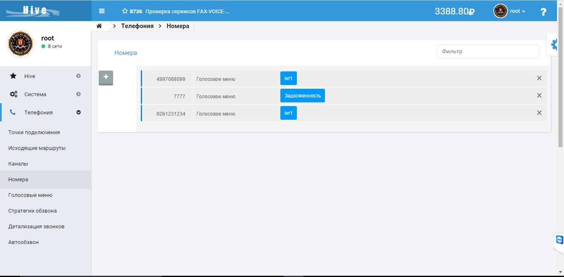Click the В сети online status
The height and width of the screenshot is (277, 564).
point(52,47)
